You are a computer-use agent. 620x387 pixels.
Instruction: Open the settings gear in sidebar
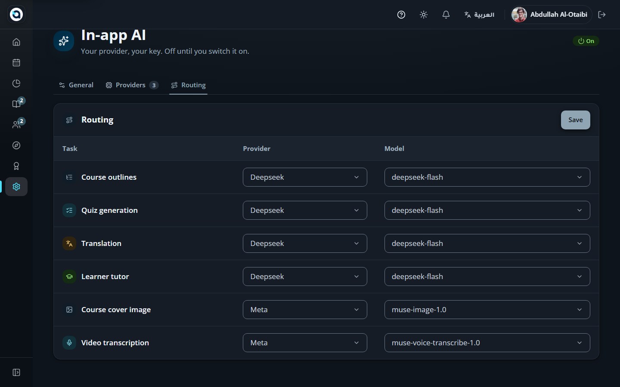click(x=16, y=187)
